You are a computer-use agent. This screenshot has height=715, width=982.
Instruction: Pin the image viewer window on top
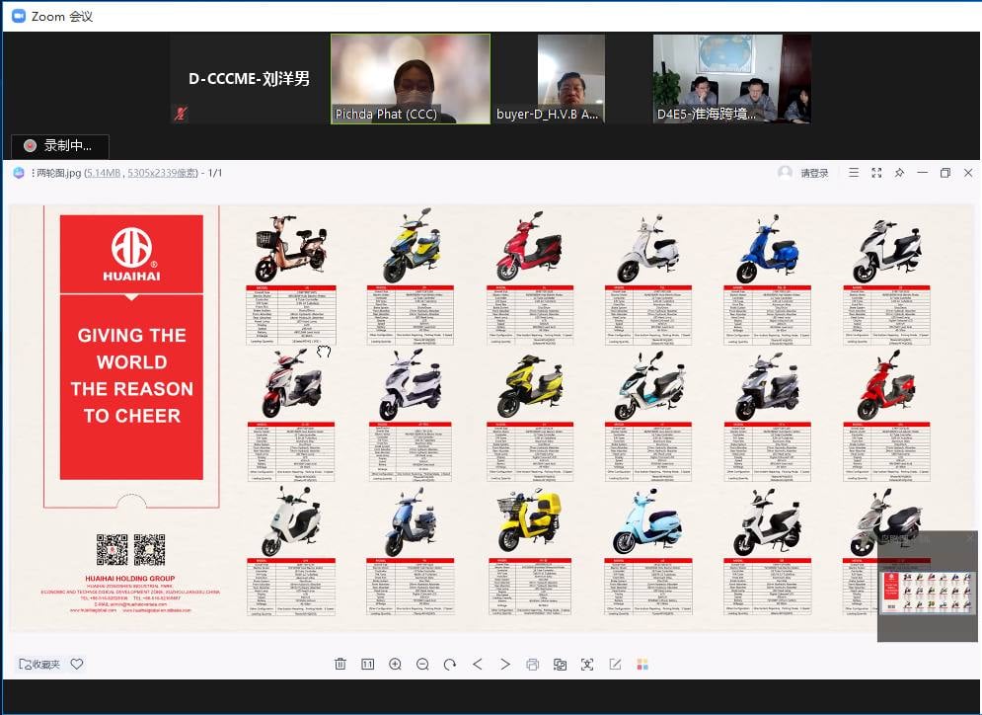click(899, 172)
